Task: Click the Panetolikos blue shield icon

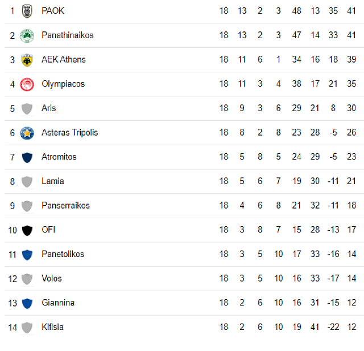Action: coord(27,255)
